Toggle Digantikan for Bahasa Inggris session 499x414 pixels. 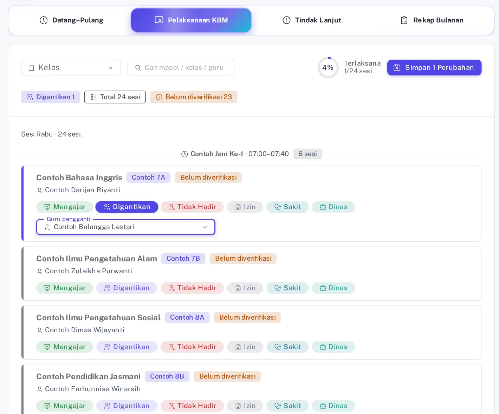pyautogui.click(x=127, y=207)
